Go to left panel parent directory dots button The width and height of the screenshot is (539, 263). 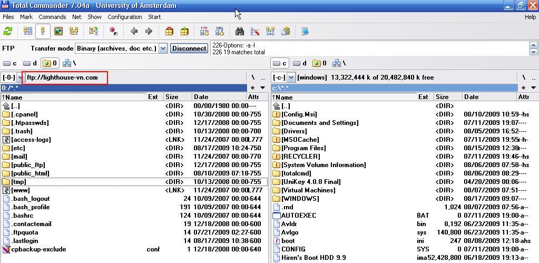coord(263,77)
